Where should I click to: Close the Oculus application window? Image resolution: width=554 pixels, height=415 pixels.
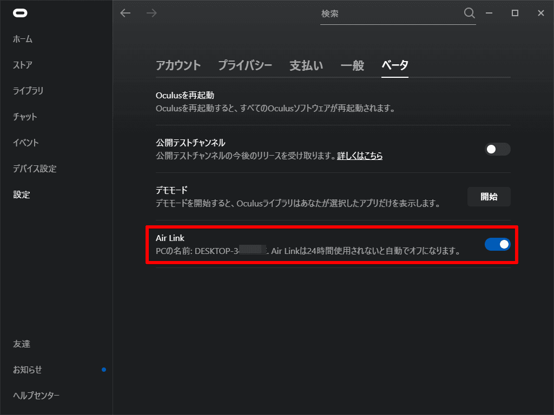pos(541,13)
